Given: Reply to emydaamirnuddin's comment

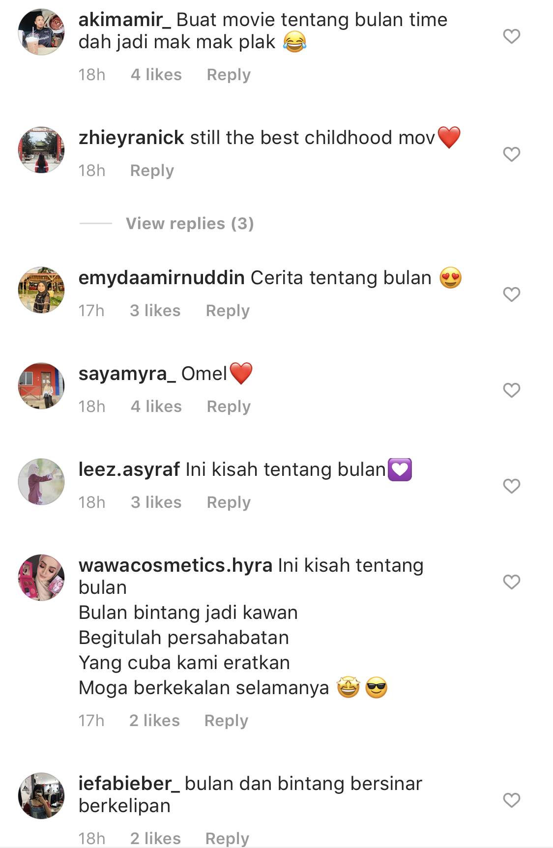Looking at the screenshot, I should [x=228, y=311].
